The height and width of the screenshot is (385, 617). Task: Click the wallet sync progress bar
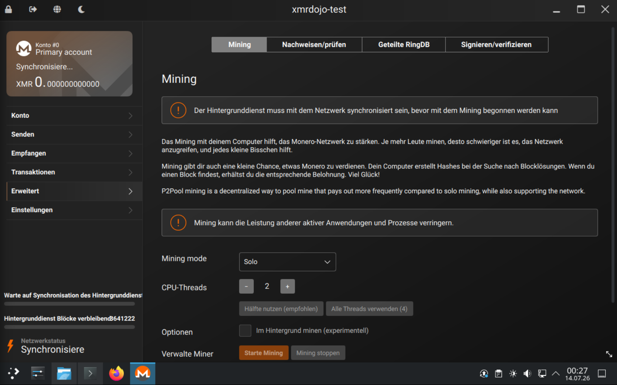click(x=69, y=304)
